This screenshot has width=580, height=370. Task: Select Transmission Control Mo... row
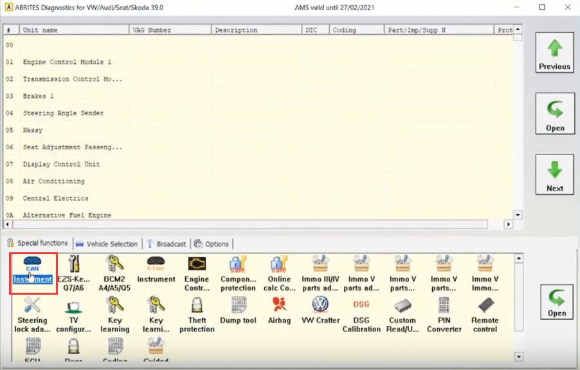pos(258,79)
